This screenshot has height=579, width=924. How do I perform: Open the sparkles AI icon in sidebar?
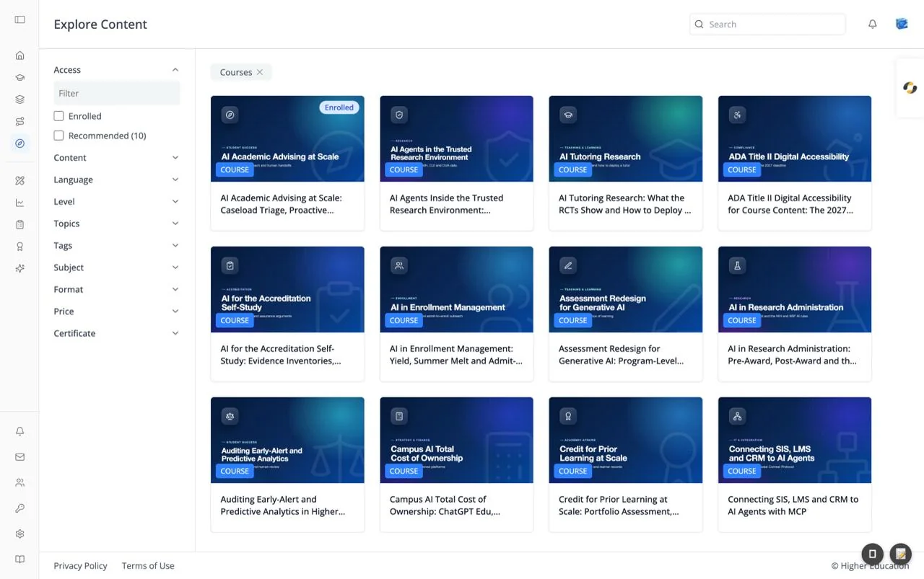[x=19, y=268]
